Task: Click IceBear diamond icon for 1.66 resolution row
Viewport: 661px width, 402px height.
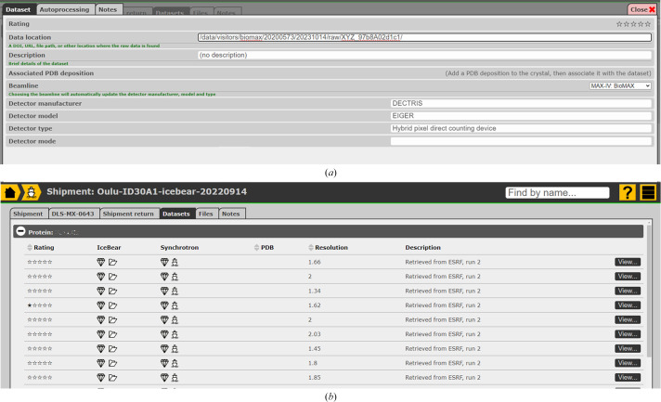Action: [101, 263]
